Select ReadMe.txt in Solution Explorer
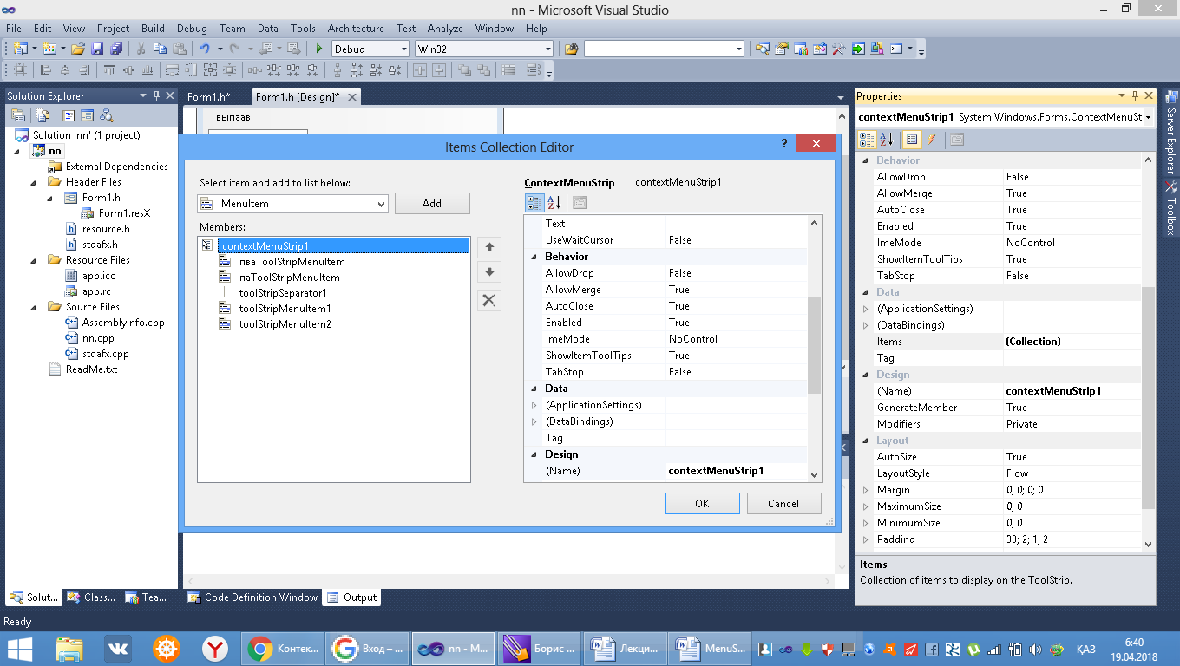This screenshot has height=666, width=1180. (x=91, y=369)
